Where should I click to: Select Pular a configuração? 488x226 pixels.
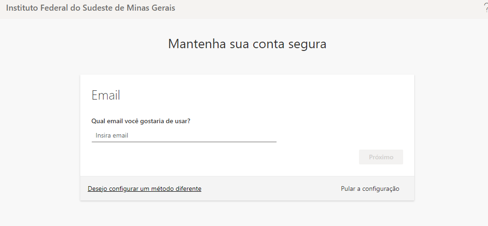(x=370, y=188)
